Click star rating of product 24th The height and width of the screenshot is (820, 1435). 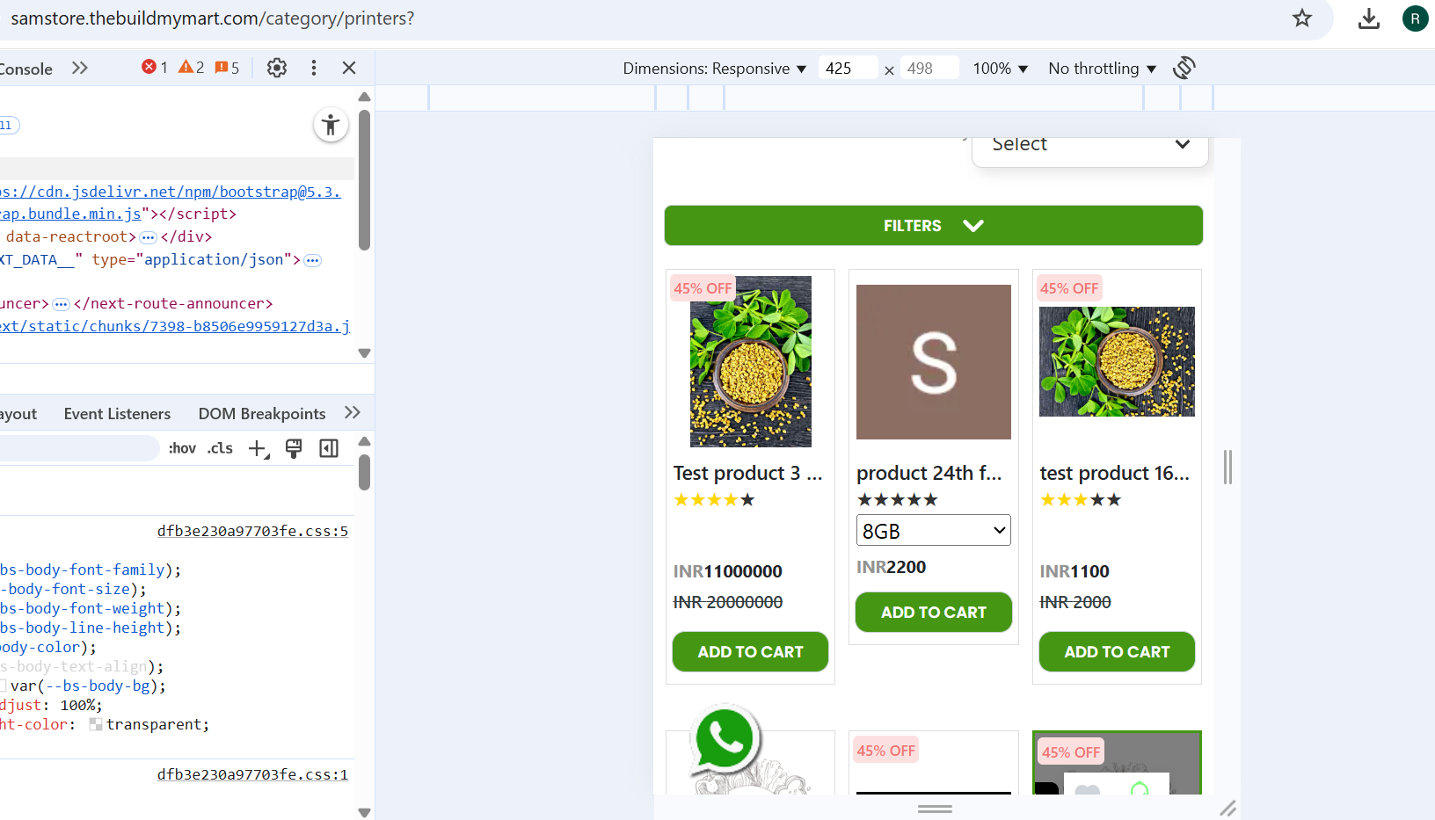898,500
